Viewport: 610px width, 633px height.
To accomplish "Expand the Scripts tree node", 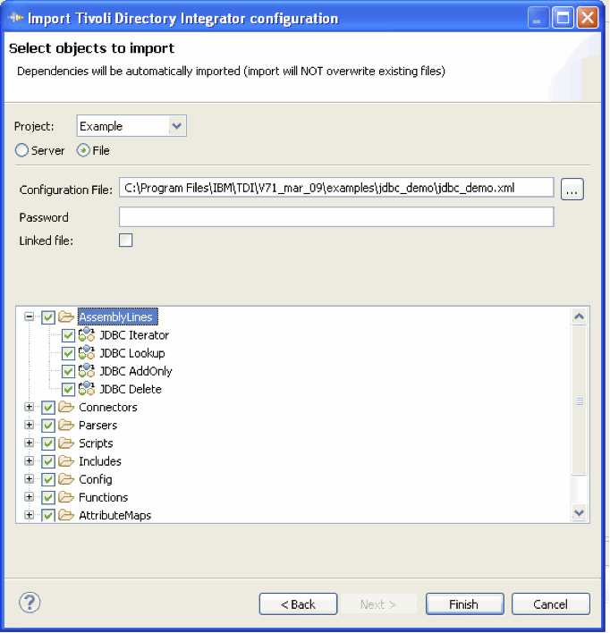I will pos(29,443).
